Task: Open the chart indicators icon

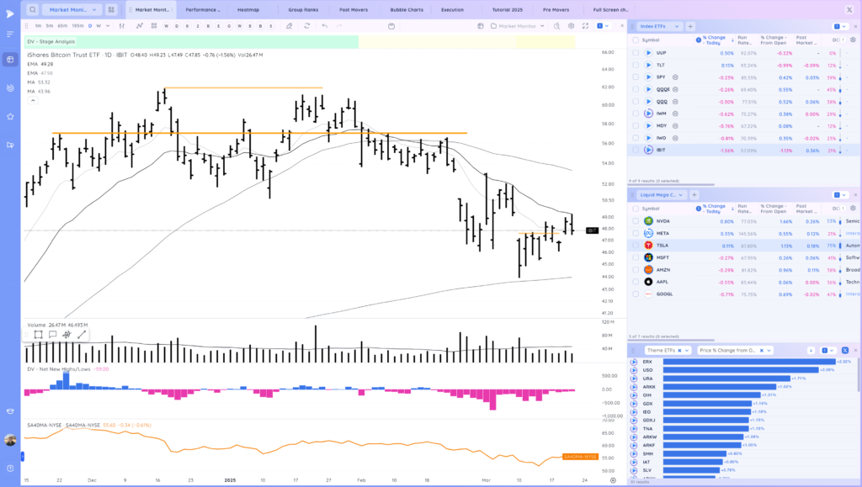Action: (140, 26)
